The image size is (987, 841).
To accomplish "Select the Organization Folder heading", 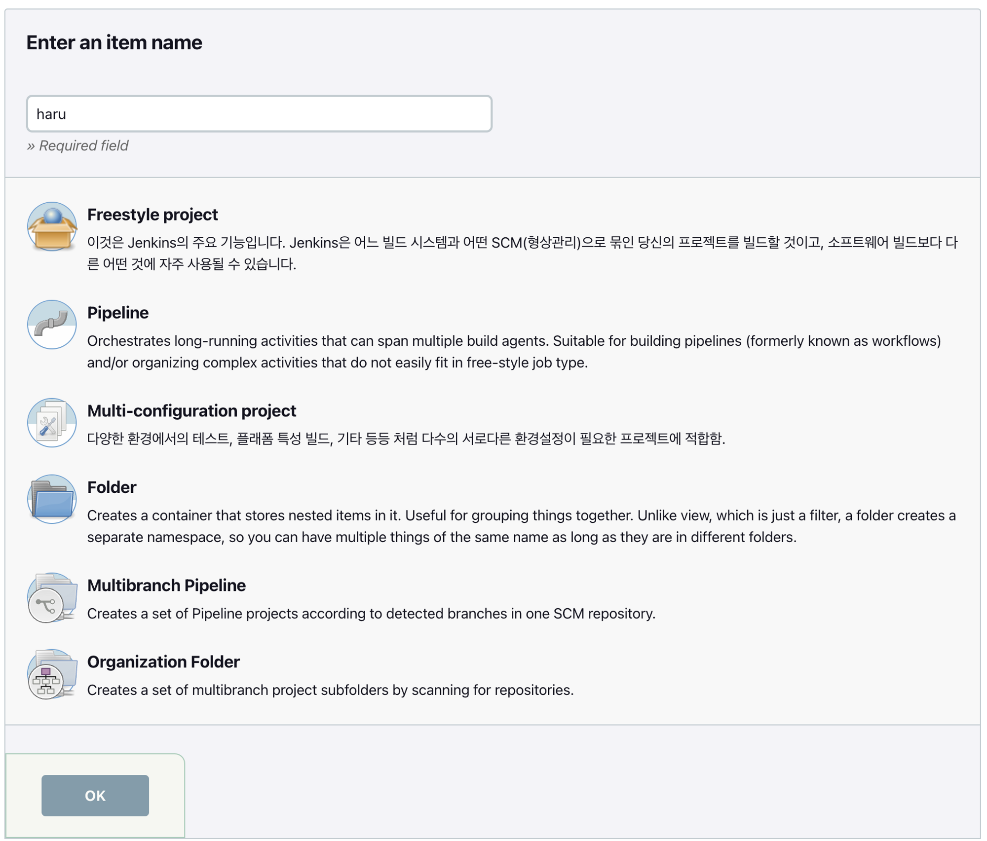I will tap(163, 662).
